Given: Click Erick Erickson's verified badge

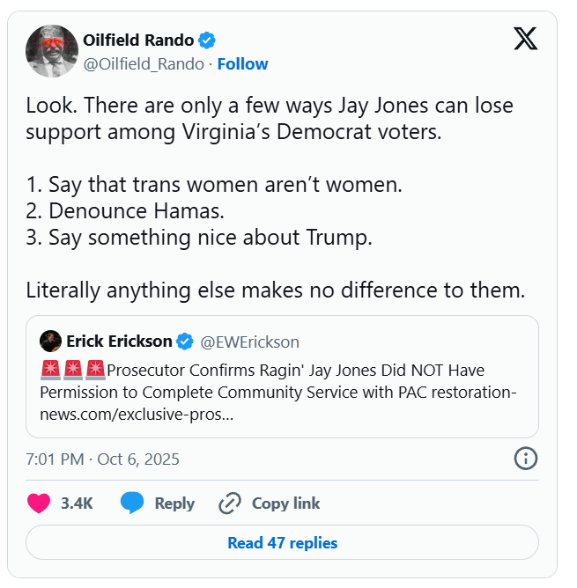Looking at the screenshot, I should [185, 342].
